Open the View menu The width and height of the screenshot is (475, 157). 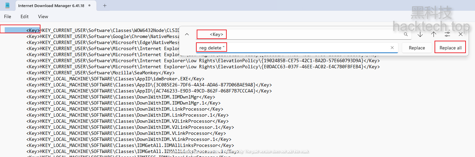point(43,16)
